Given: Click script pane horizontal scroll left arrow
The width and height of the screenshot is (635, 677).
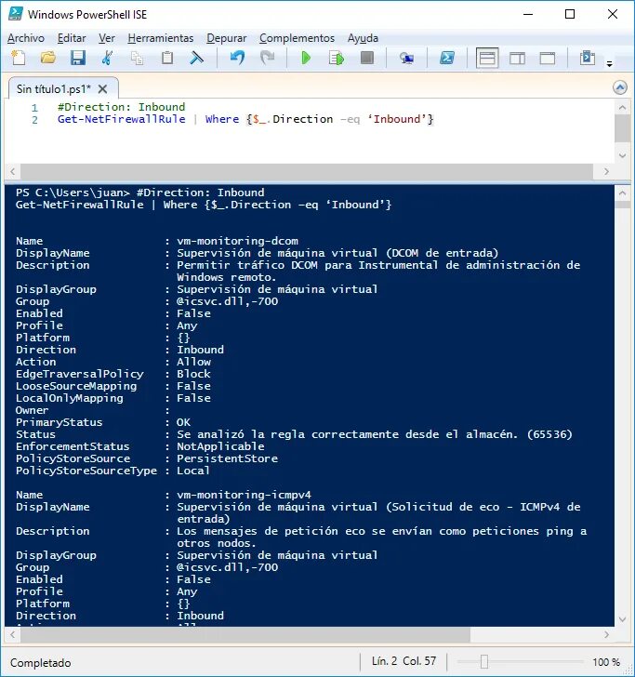Looking at the screenshot, I should 12,171.
